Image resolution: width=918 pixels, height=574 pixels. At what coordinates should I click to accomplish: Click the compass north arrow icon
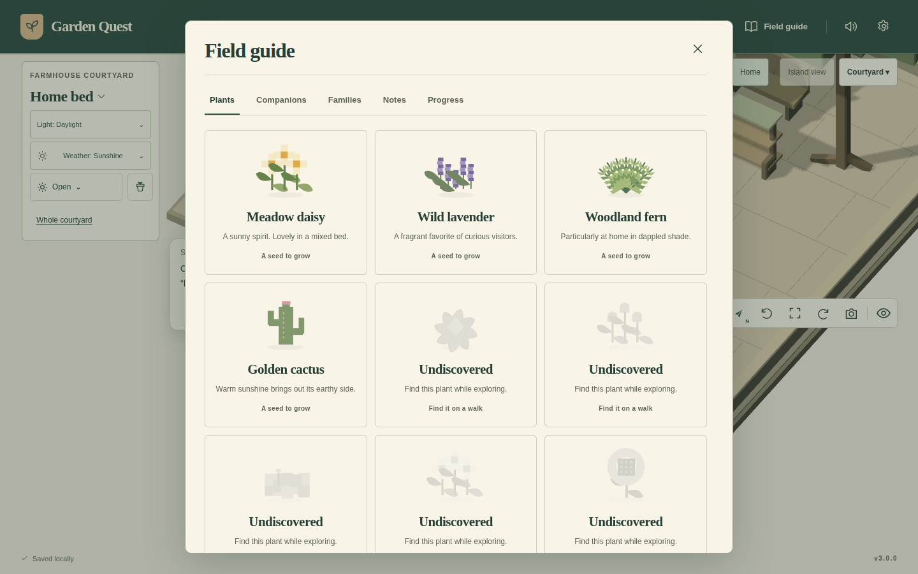(x=739, y=314)
